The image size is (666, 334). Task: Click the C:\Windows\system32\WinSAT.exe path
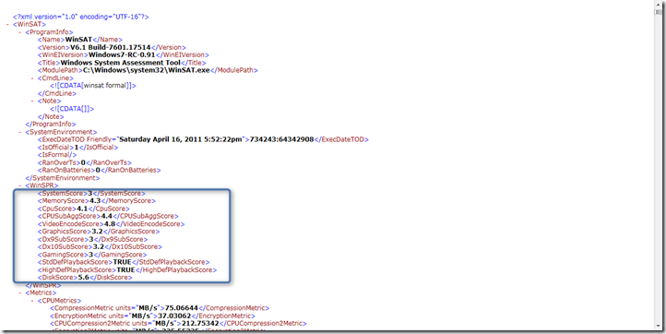tap(147, 70)
